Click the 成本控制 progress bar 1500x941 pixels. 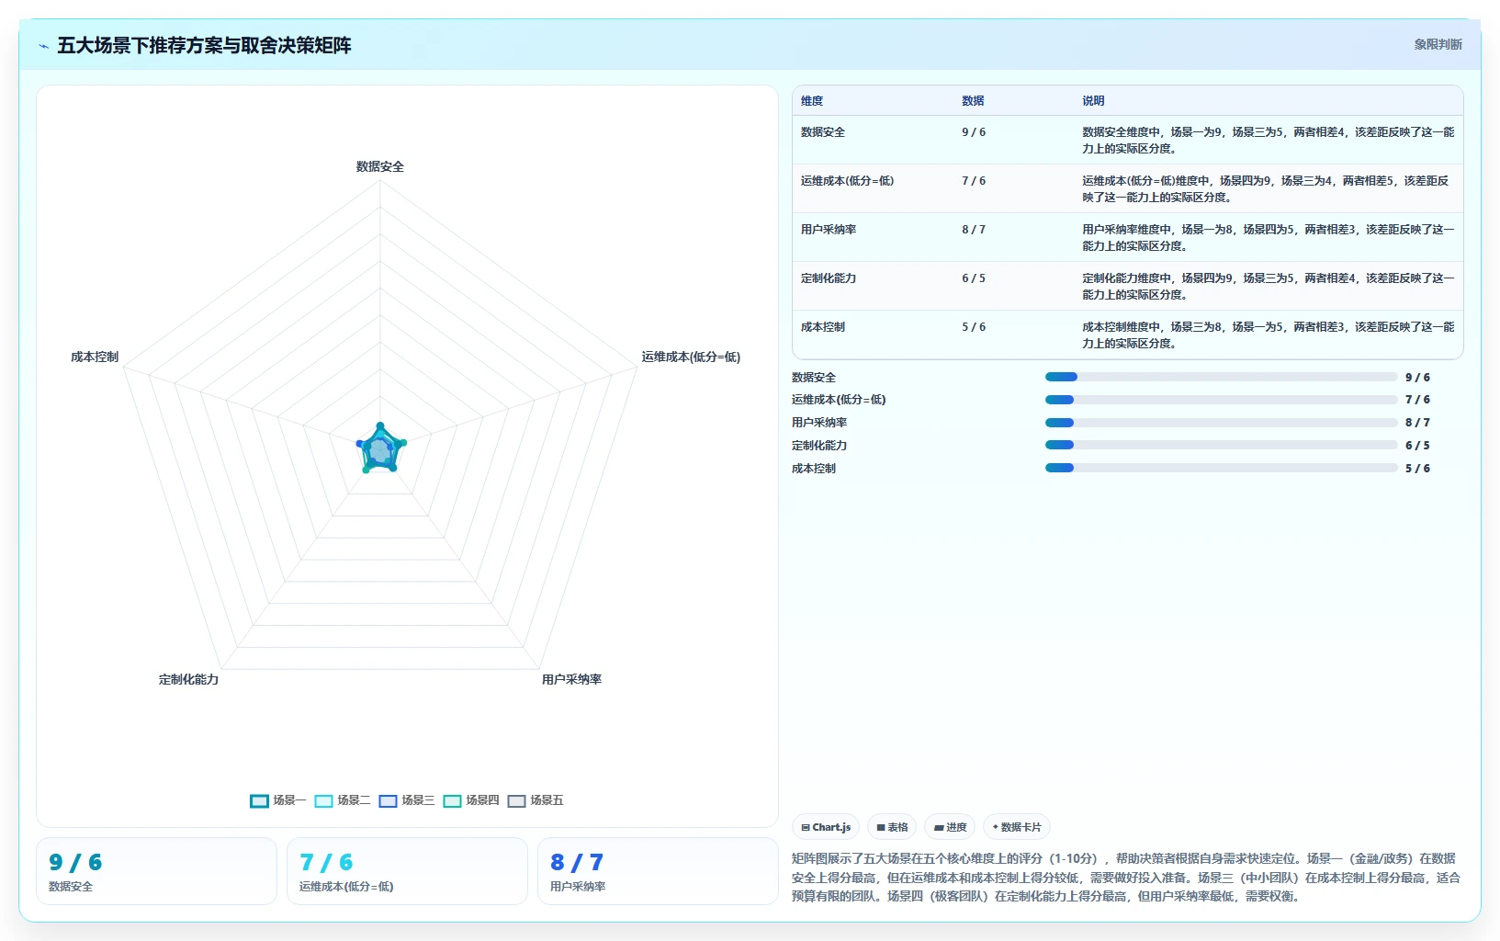coord(1221,468)
